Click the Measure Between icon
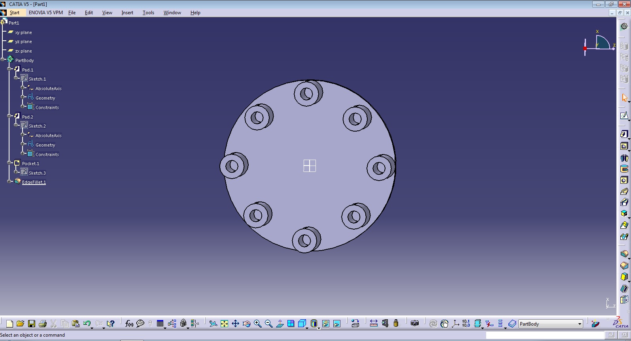 click(x=374, y=324)
